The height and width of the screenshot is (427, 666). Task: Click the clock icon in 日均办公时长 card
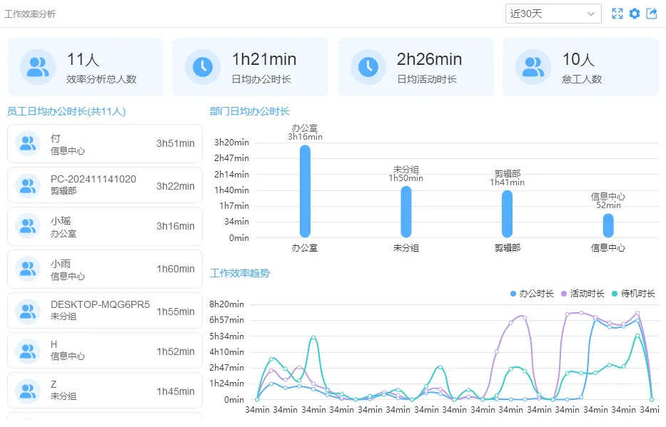(x=203, y=67)
